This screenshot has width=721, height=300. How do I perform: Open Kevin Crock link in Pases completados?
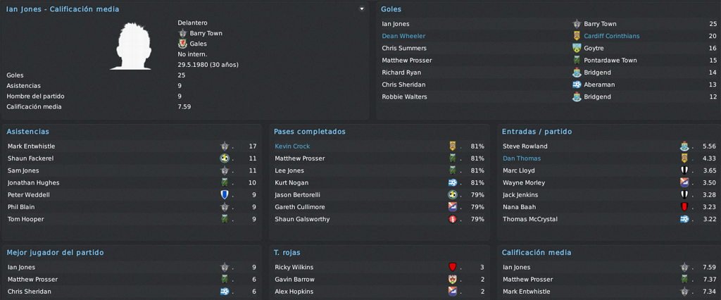292,146
